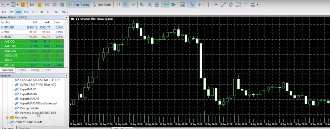Viewport: 330px width, 129px height.
Task: Open the Market shopping bag icon
Action: click(39, 5)
